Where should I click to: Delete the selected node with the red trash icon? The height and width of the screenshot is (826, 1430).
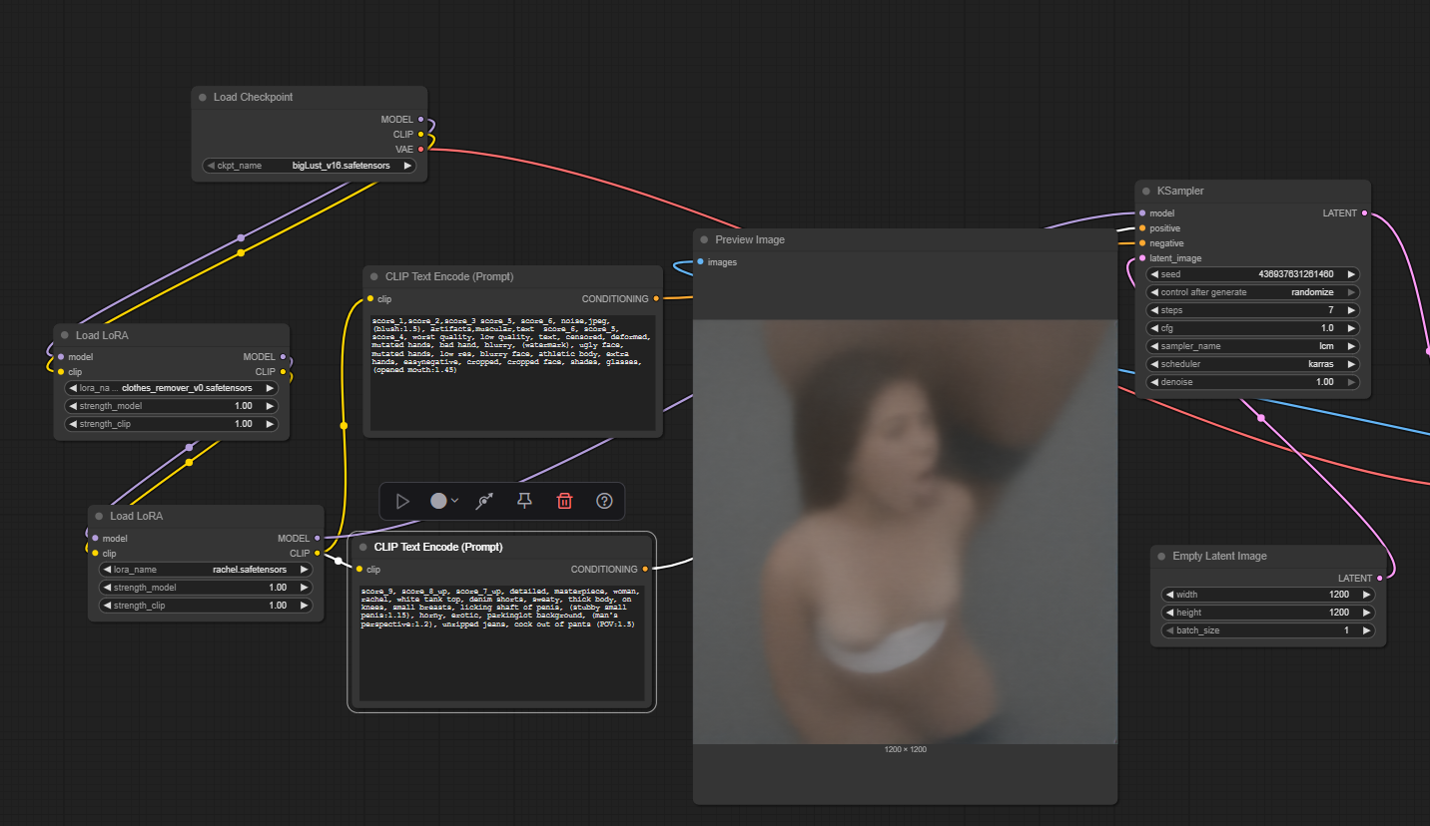[x=564, y=501]
